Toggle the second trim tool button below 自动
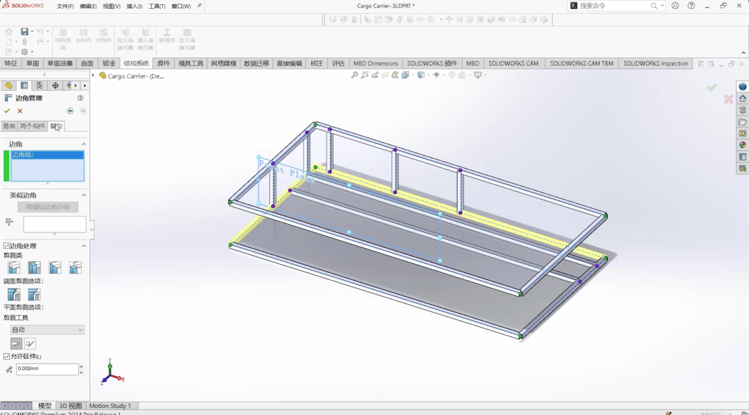 pos(32,342)
